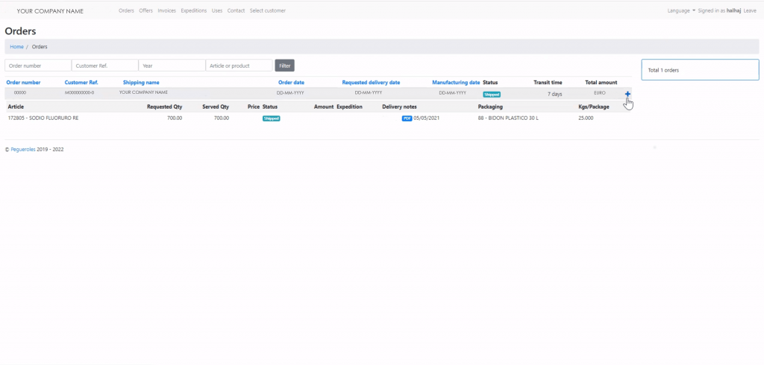
Task: Click the Shipped badge in article row
Action: (271, 118)
